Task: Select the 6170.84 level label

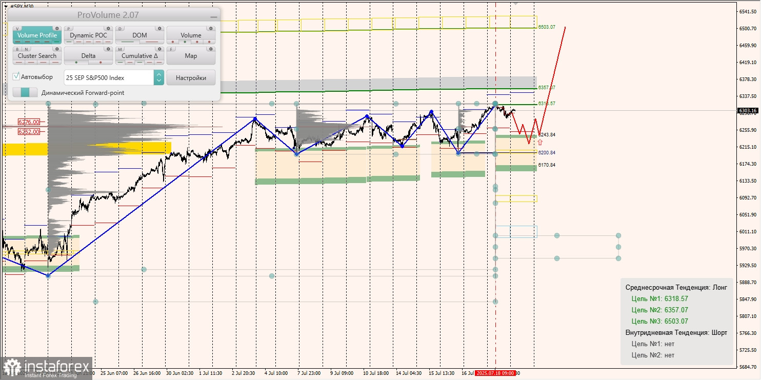Action: click(x=547, y=165)
